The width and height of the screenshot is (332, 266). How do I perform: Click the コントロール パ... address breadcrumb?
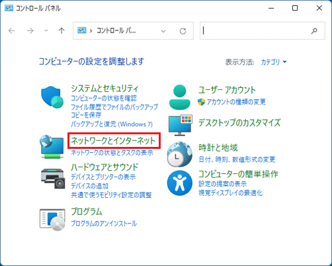[116, 31]
